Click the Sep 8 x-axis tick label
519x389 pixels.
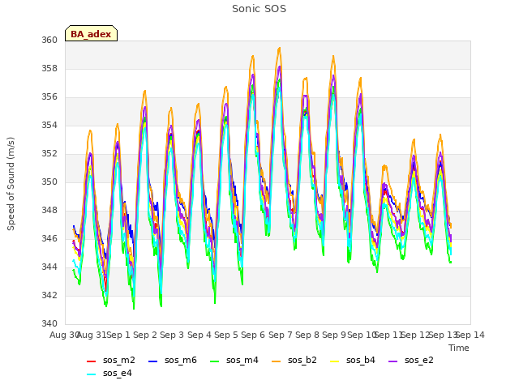(x=307, y=335)
